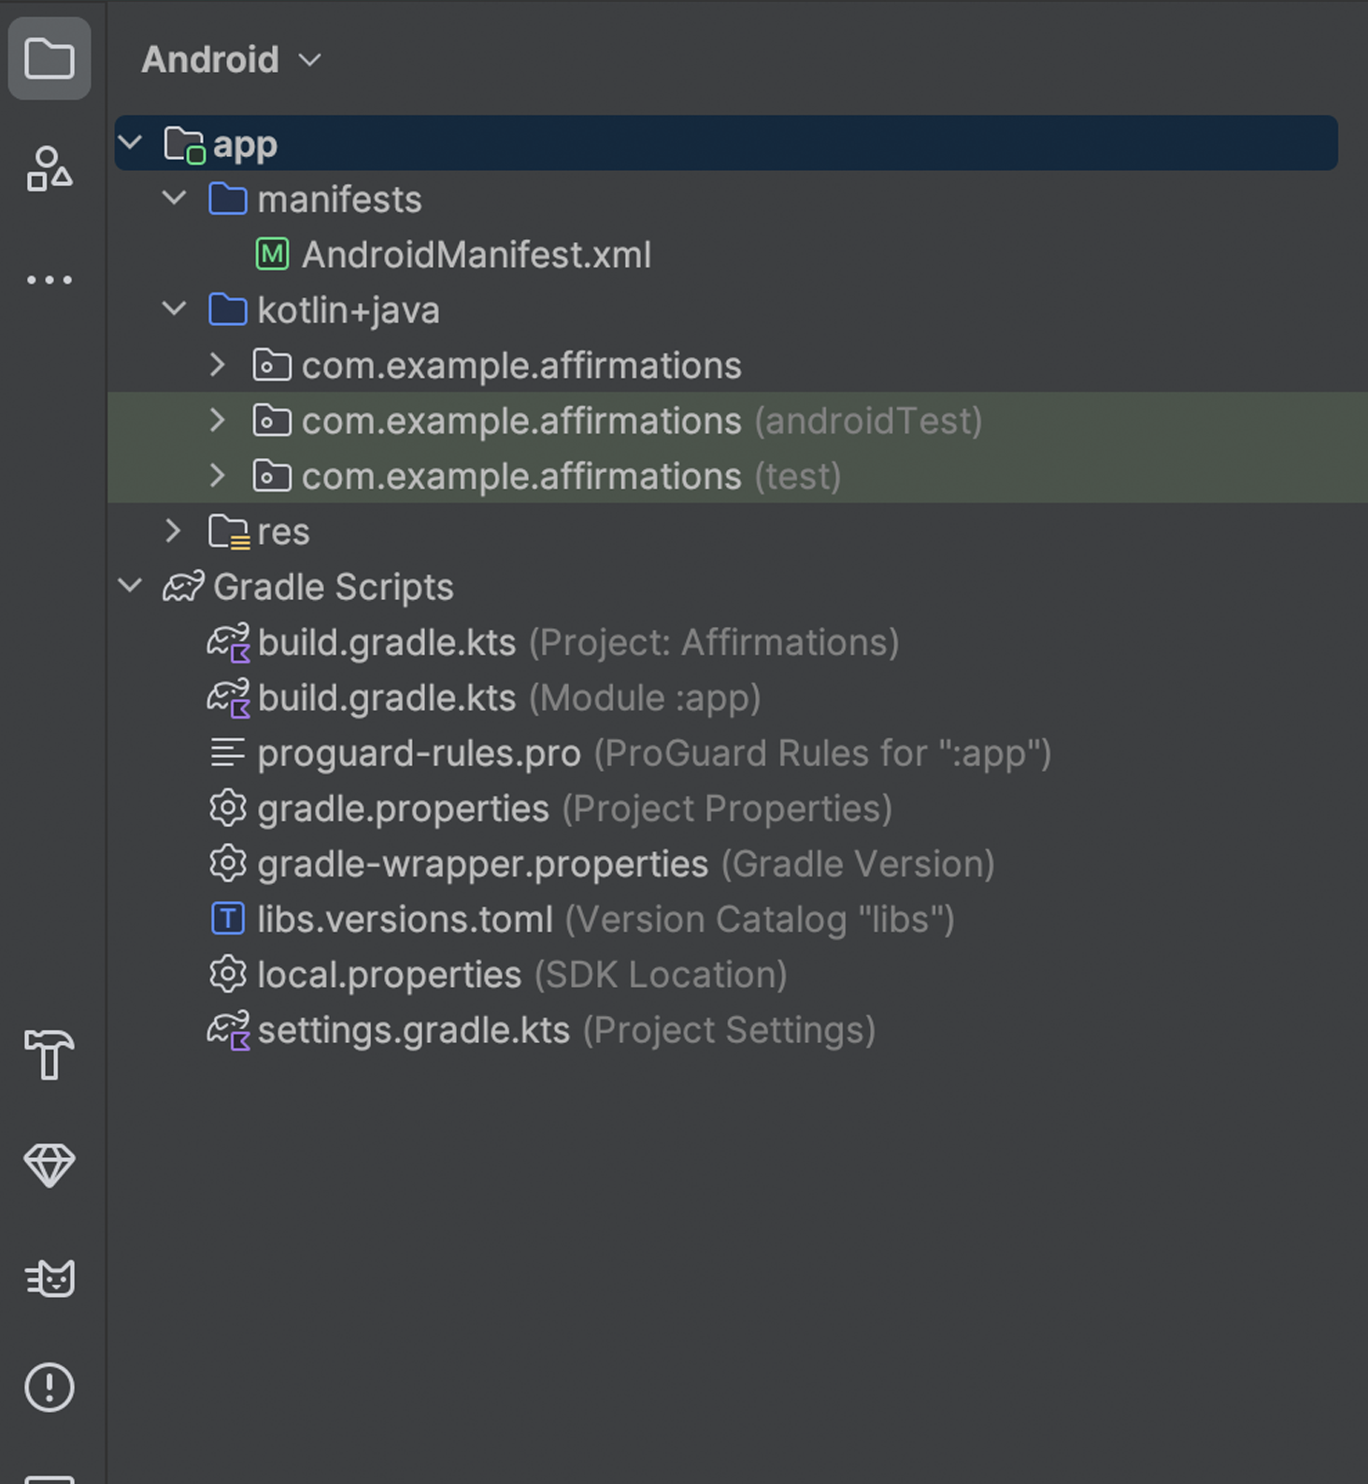Collapse the manifests folder
Screen dimensions: 1368x1484
[175, 198]
